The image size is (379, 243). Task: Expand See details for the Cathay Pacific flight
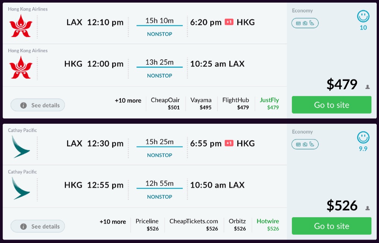(x=38, y=226)
